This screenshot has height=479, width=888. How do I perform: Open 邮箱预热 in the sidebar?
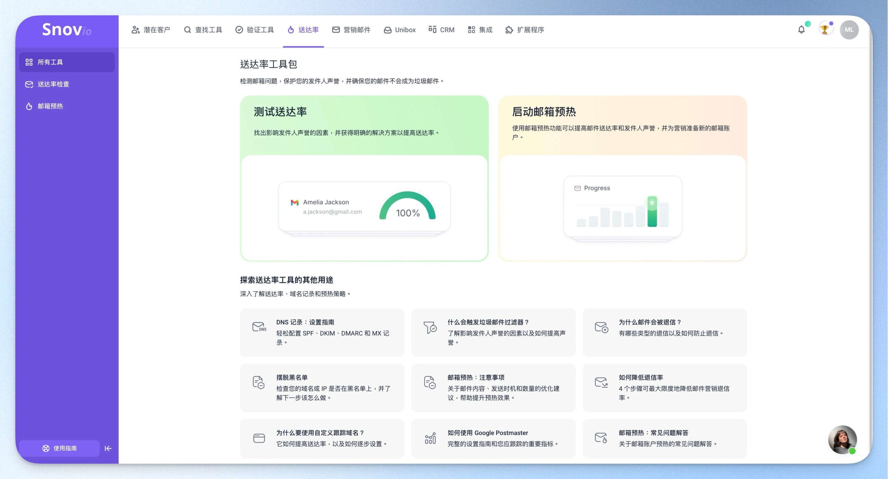(67, 106)
